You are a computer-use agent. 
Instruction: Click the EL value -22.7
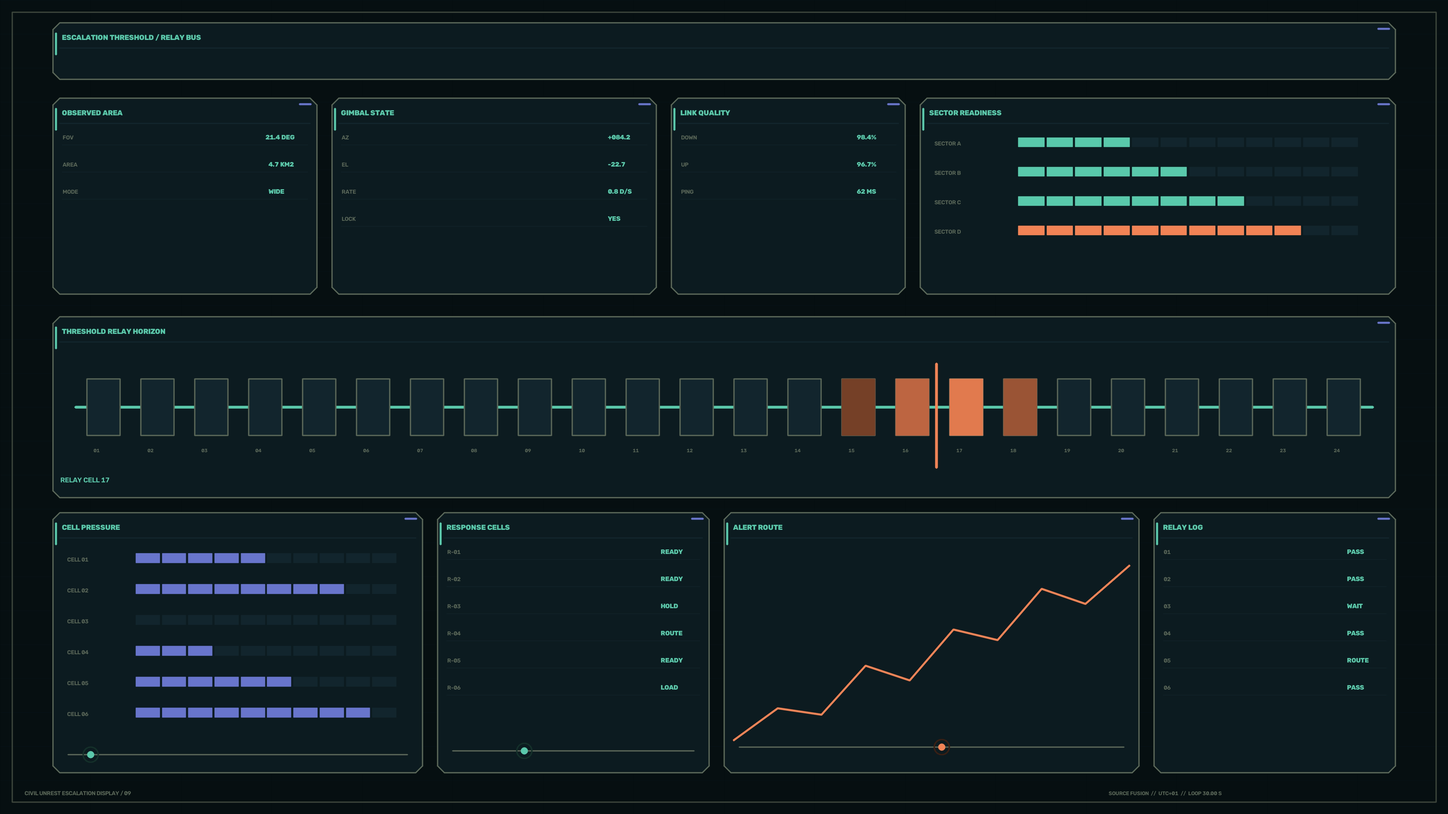(617, 164)
